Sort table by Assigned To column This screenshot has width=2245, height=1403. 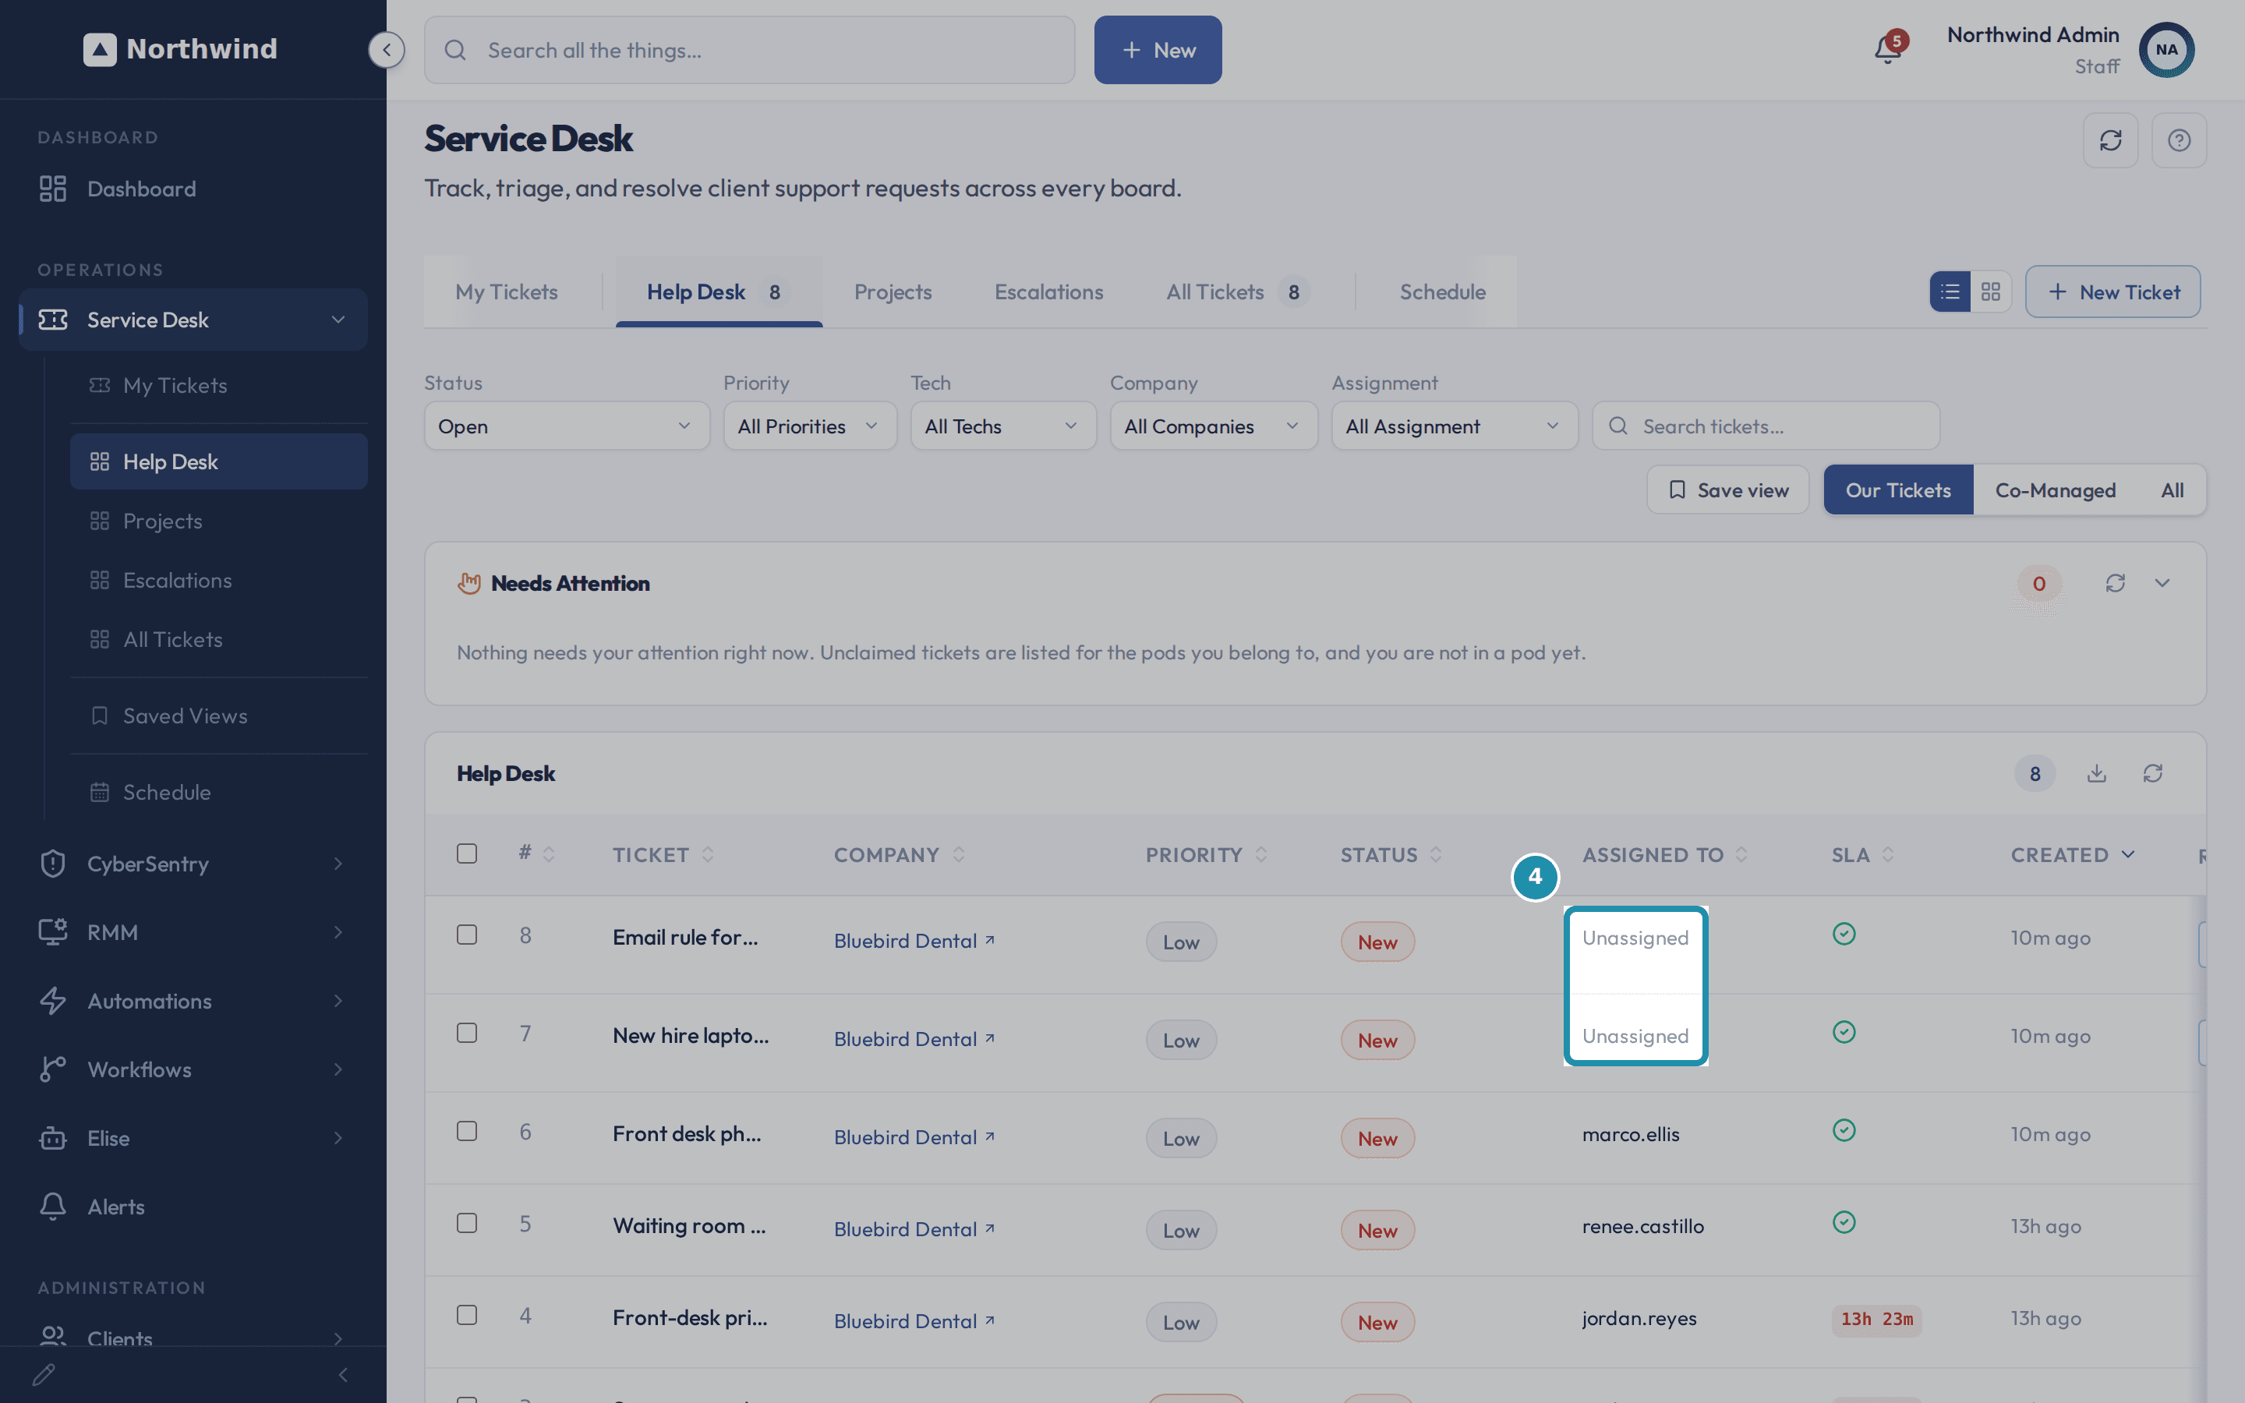tap(1665, 854)
